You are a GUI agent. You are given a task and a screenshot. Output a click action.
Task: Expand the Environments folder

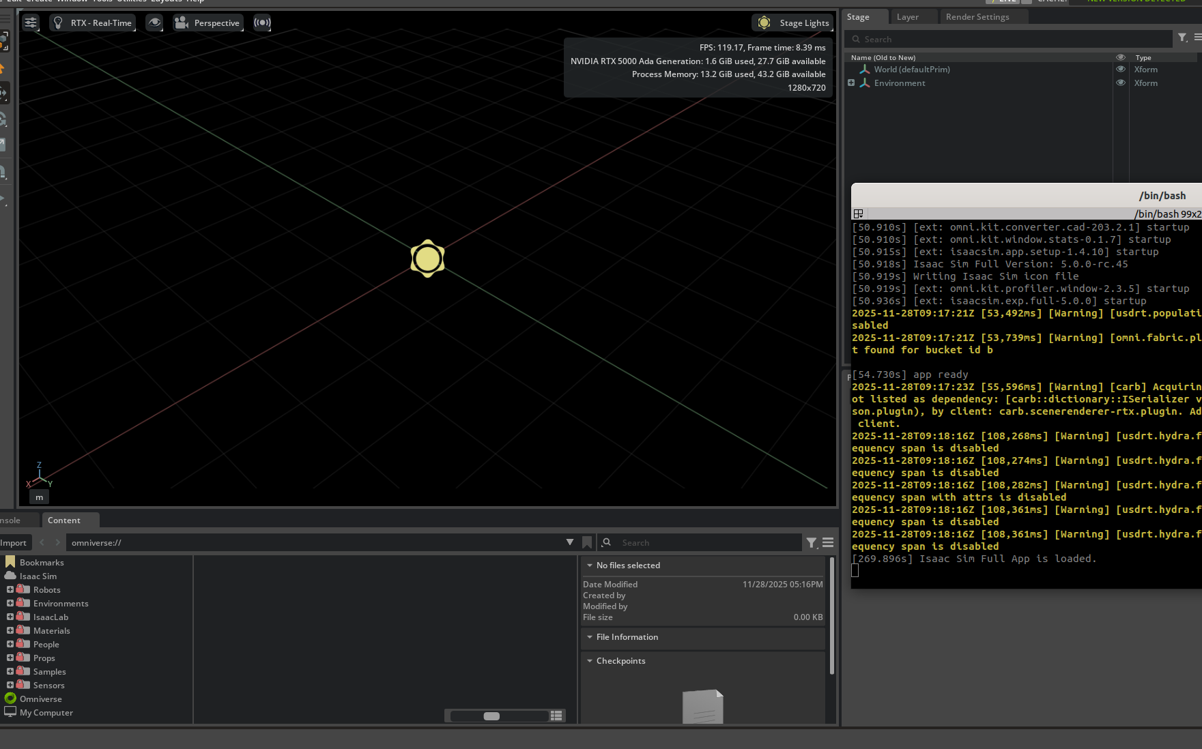click(x=10, y=604)
